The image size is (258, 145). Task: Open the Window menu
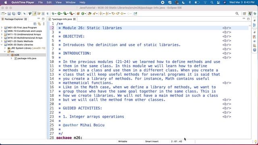[x=71, y=2]
